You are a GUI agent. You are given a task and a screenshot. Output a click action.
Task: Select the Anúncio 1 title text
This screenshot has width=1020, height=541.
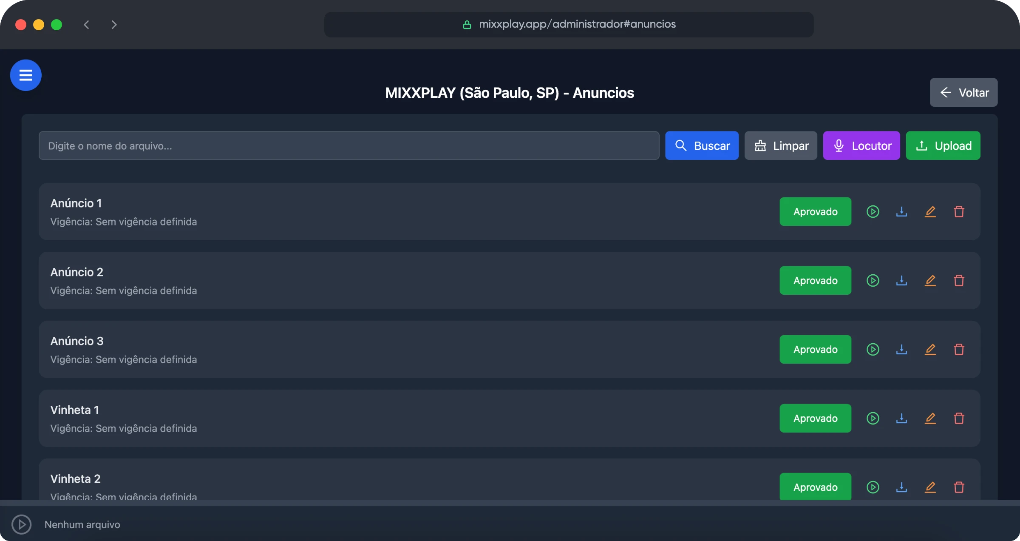(76, 203)
